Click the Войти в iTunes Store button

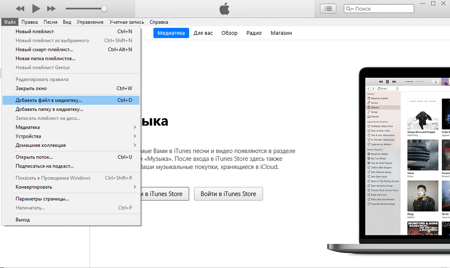click(228, 194)
